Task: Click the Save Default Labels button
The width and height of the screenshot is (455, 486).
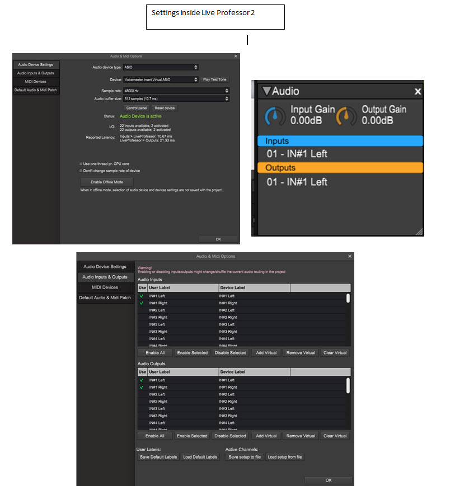Action: (158, 457)
